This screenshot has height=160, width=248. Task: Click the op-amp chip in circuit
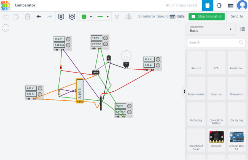pos(96,73)
